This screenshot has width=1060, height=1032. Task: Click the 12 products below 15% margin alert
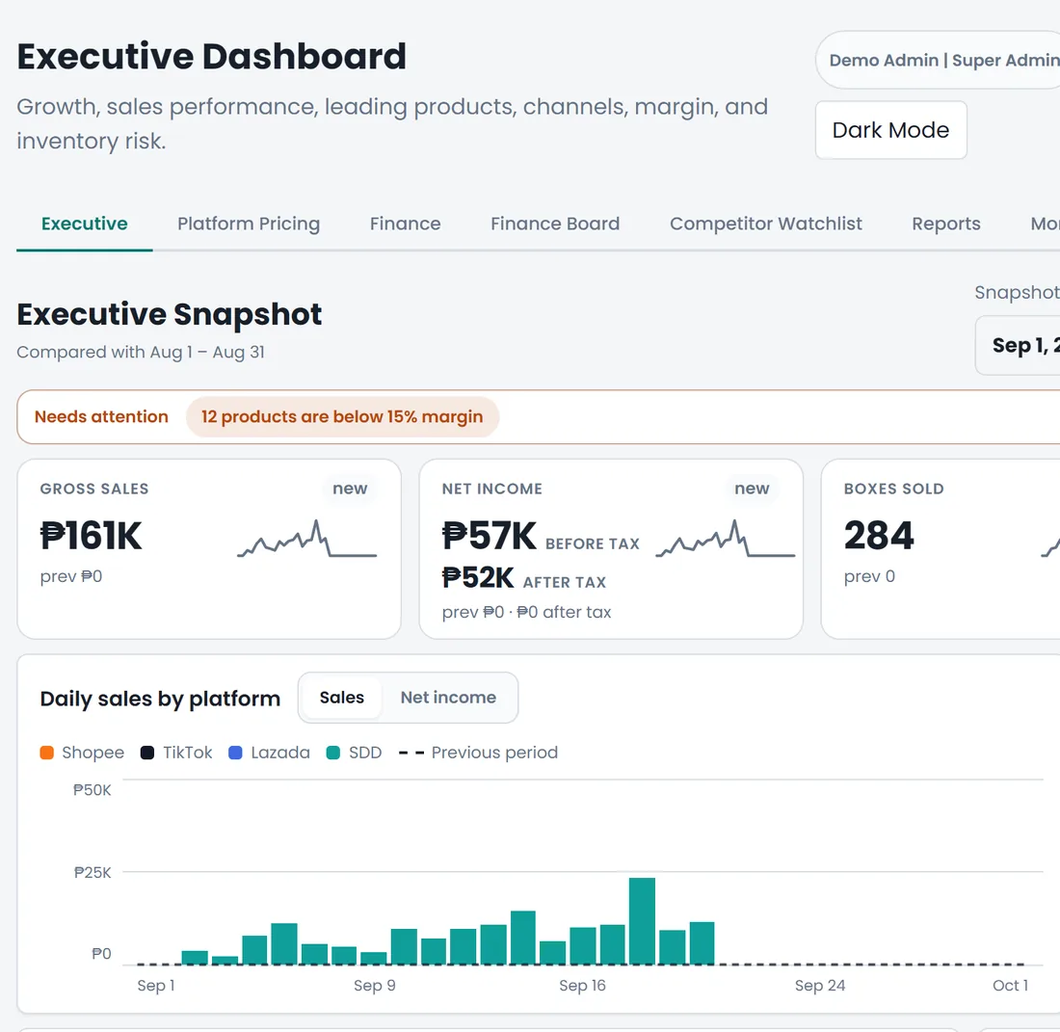[x=342, y=417]
